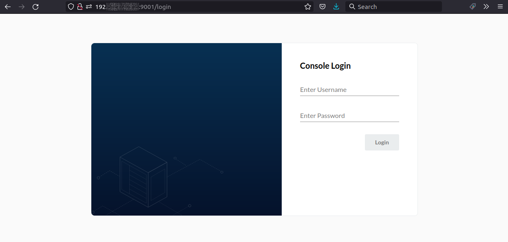The image size is (508, 242).
Task: Click the forward navigation arrow
Action: tap(22, 7)
